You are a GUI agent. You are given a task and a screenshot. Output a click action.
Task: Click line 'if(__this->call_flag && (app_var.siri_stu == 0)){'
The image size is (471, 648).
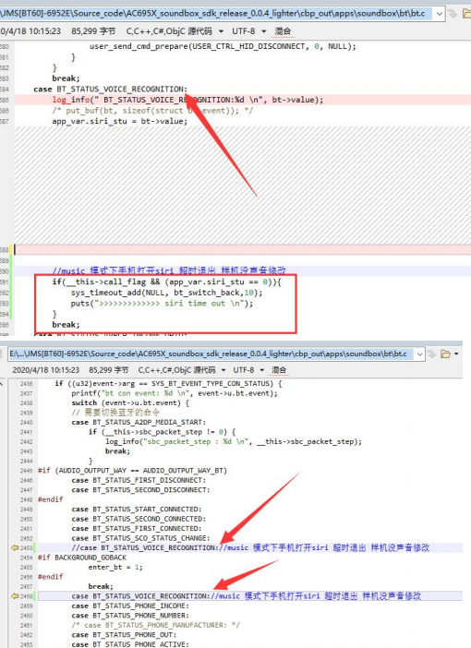166,282
